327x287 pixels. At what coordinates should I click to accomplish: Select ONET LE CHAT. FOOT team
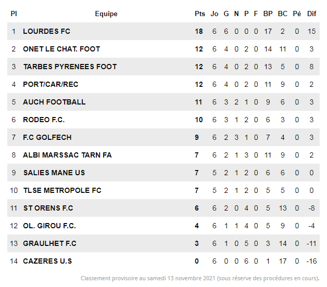[x=61, y=49]
